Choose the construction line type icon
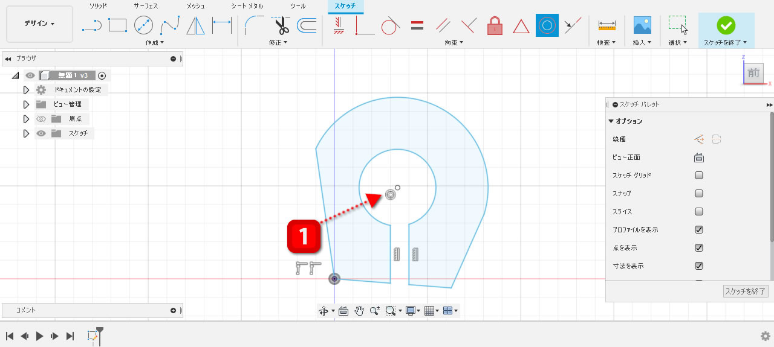774x347 pixels. (699, 139)
